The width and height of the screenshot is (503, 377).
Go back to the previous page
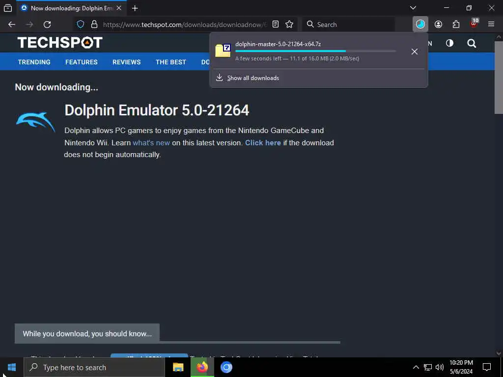click(x=12, y=25)
